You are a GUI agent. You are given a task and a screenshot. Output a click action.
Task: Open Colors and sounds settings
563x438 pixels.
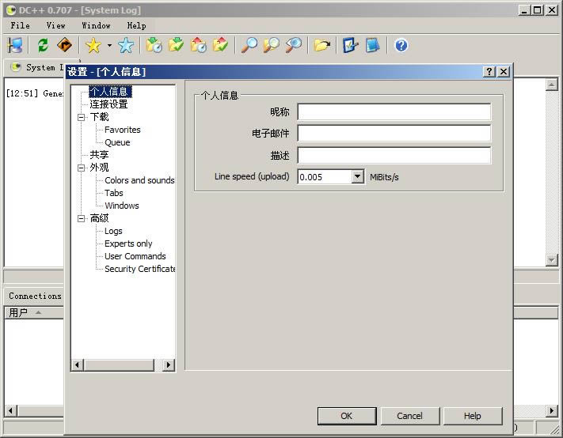pyautogui.click(x=139, y=180)
